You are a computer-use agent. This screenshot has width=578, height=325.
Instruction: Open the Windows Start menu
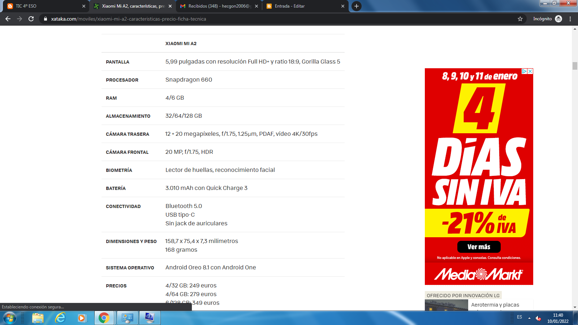(x=10, y=318)
